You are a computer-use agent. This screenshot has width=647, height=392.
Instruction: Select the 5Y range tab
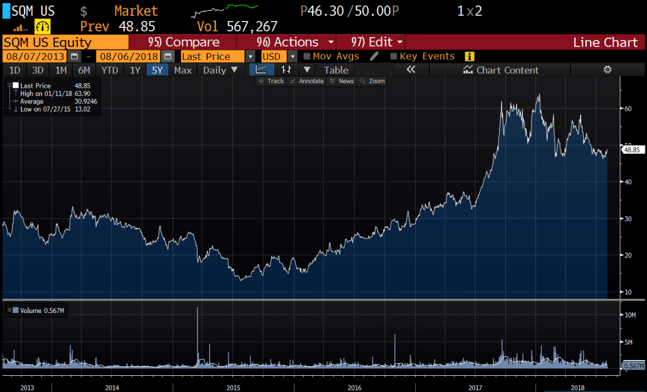[157, 70]
